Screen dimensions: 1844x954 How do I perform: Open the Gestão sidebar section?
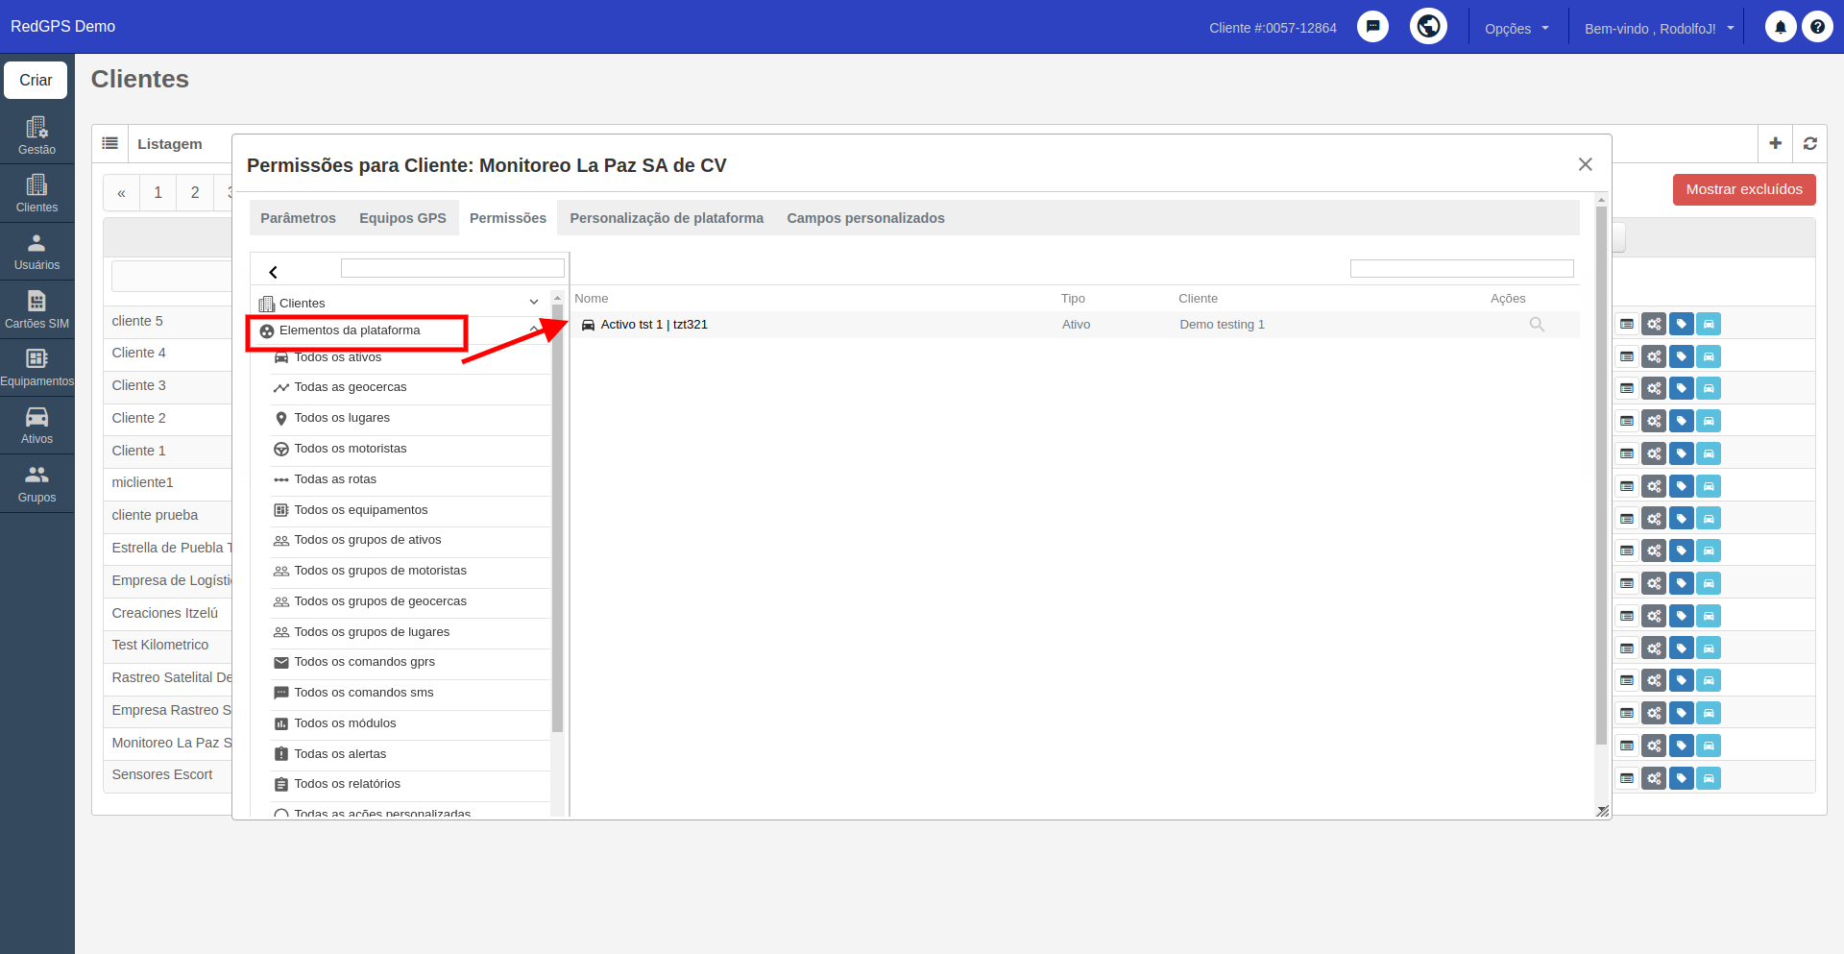point(36,135)
